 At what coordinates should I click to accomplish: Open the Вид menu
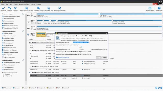point(7,4)
